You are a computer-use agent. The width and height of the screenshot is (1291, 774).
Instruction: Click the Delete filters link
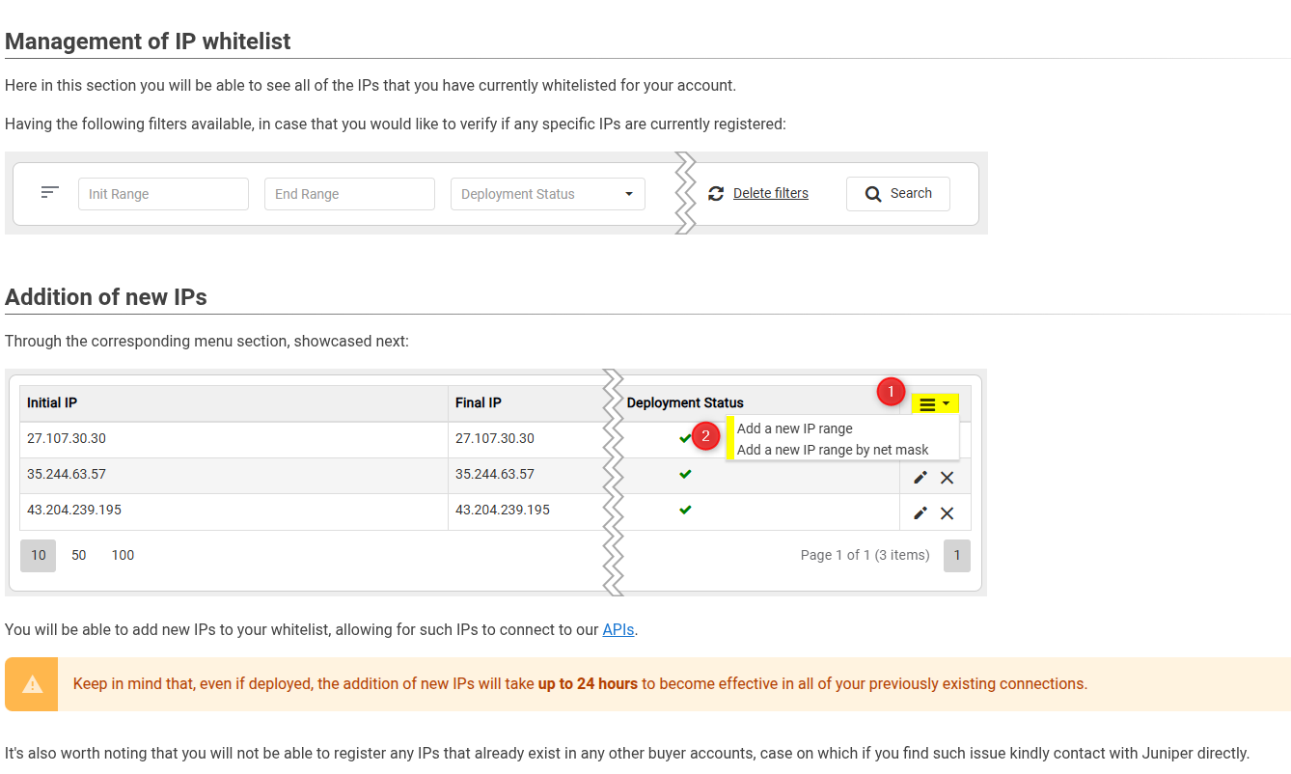tap(770, 193)
